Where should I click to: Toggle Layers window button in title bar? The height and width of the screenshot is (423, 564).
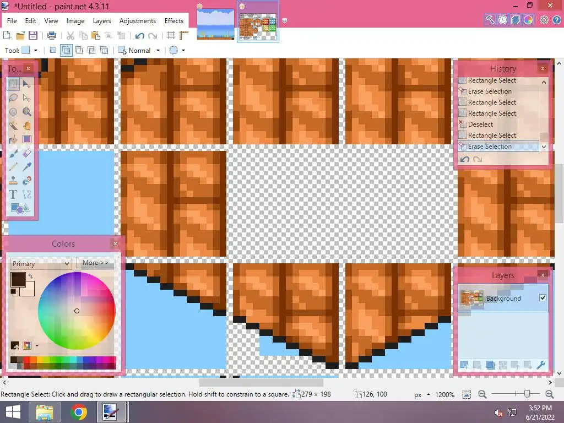pyautogui.click(x=516, y=20)
